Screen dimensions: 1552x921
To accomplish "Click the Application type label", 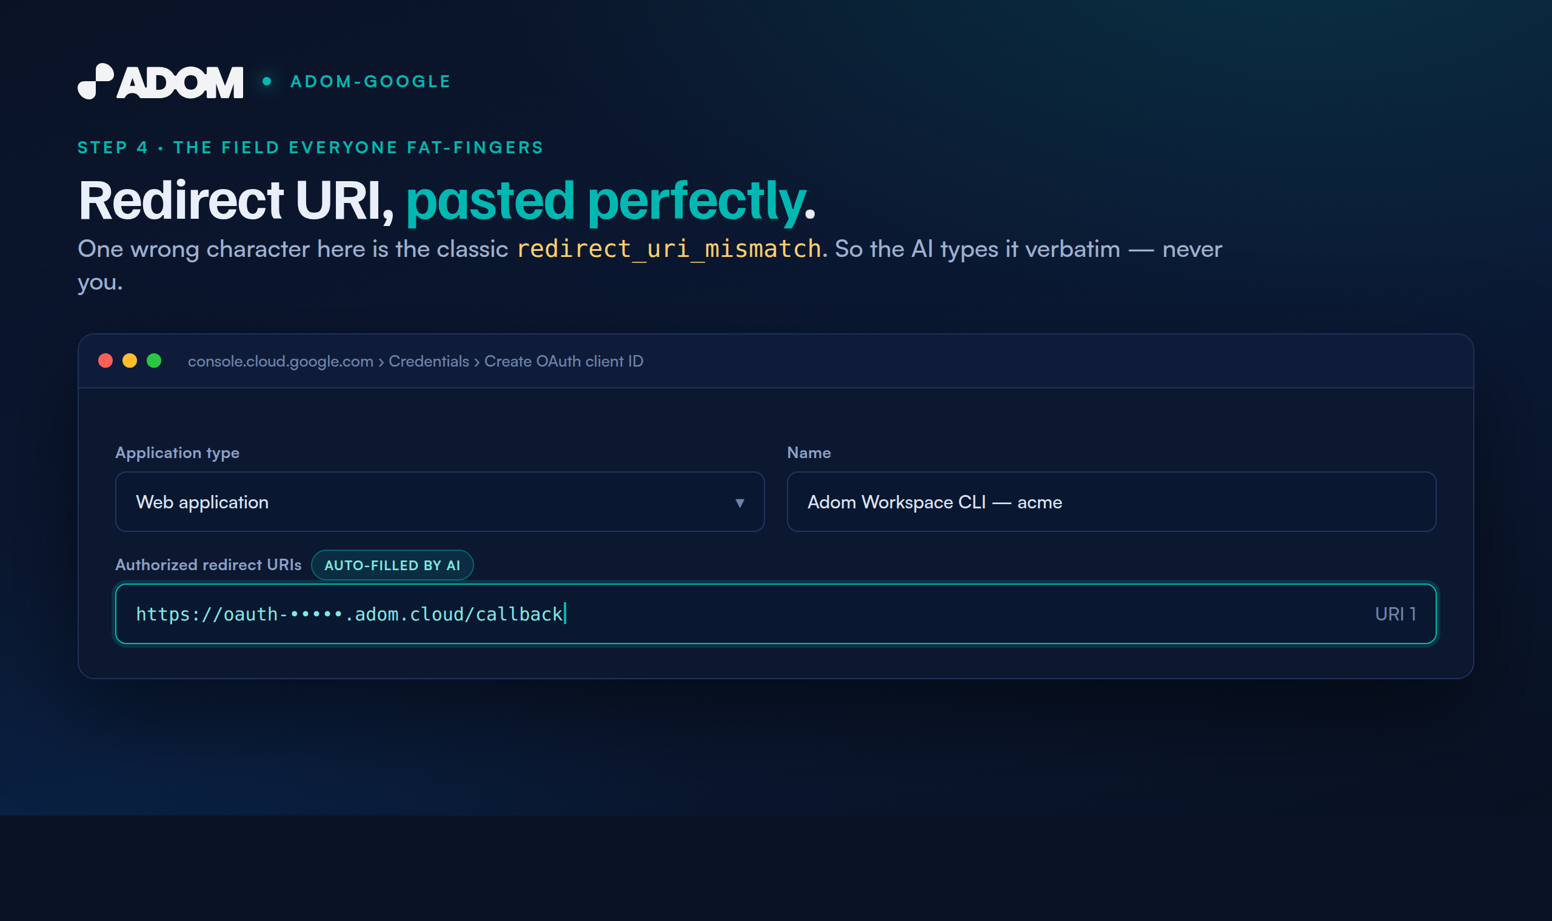I will pyautogui.click(x=178, y=453).
